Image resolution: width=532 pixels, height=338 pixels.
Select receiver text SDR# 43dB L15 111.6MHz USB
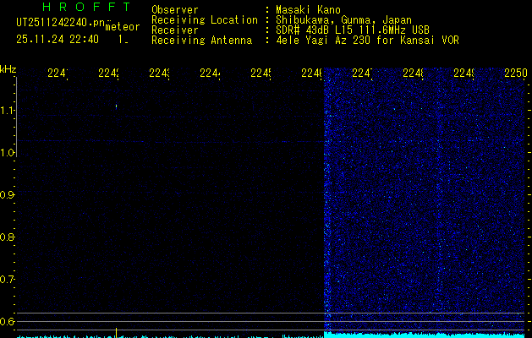[x=353, y=30]
